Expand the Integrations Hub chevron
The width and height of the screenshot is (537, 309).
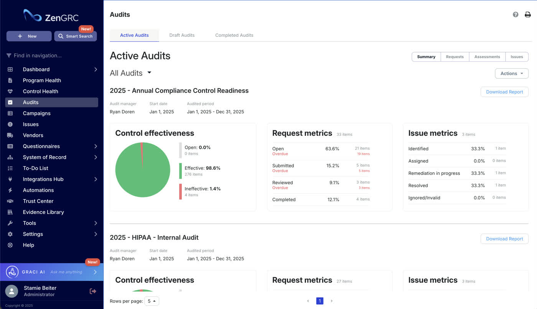pyautogui.click(x=96, y=179)
